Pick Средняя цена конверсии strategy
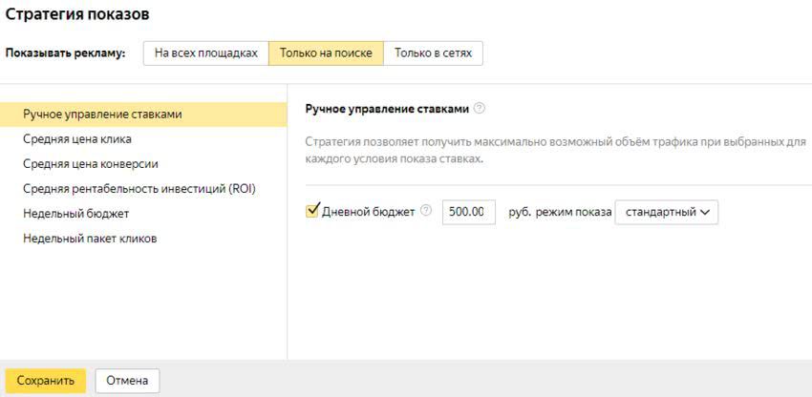The height and width of the screenshot is (397, 812). (x=91, y=164)
